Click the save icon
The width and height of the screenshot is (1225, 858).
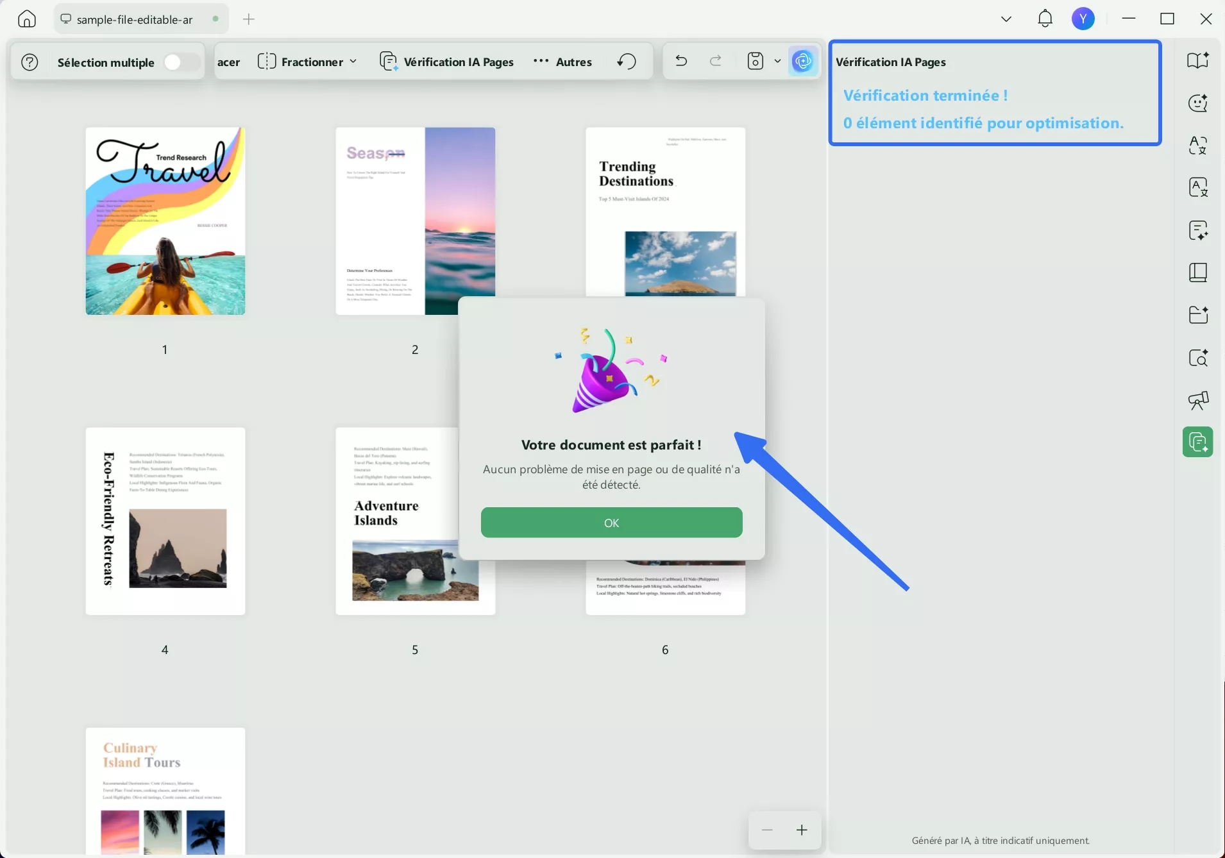(x=756, y=62)
